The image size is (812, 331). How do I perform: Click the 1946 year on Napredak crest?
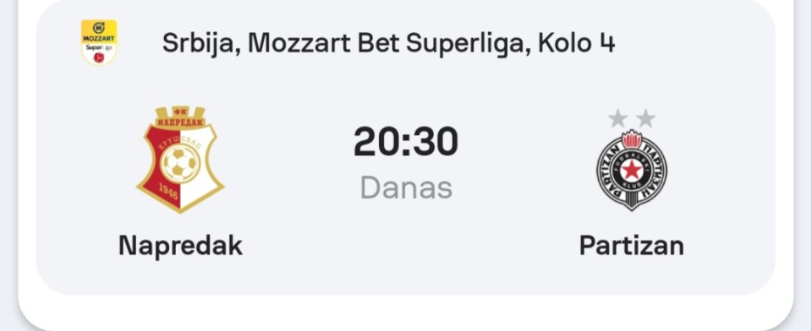pyautogui.click(x=170, y=193)
